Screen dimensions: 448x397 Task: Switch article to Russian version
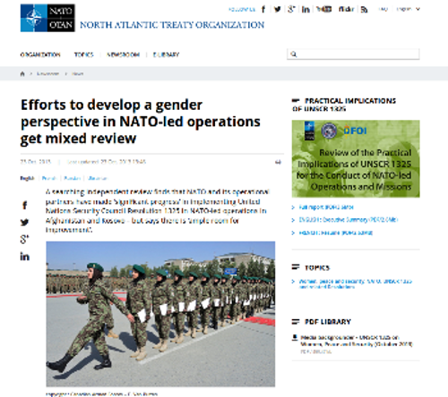[73, 178]
